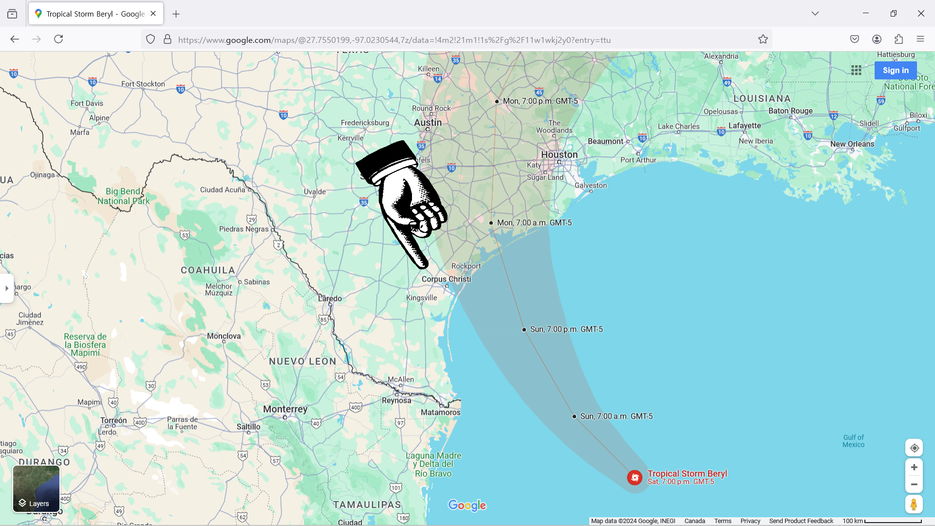
Task: Zoom out of the map
Action: pos(914,485)
